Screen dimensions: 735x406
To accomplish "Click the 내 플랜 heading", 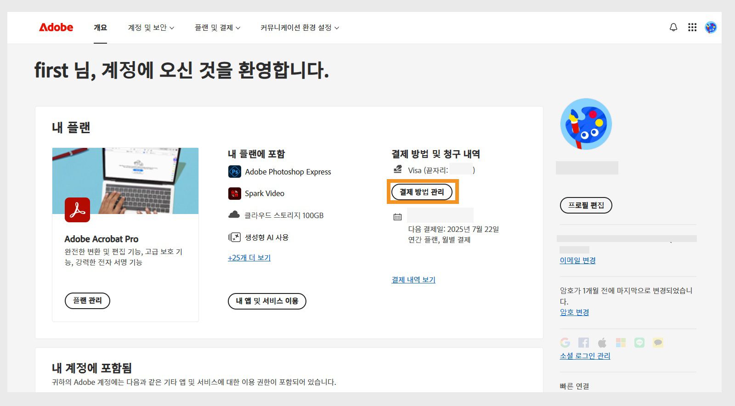I will tap(71, 128).
